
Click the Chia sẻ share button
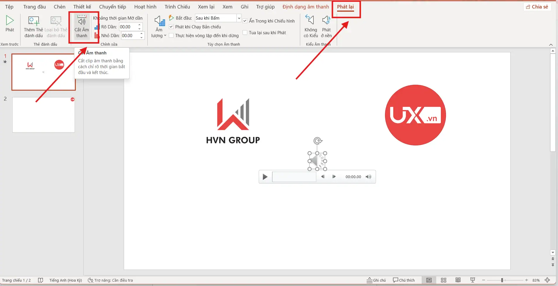pyautogui.click(x=537, y=7)
